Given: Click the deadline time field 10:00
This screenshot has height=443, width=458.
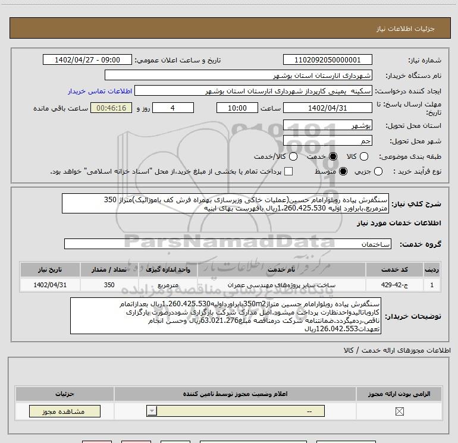Looking at the screenshot, I should (x=237, y=108).
